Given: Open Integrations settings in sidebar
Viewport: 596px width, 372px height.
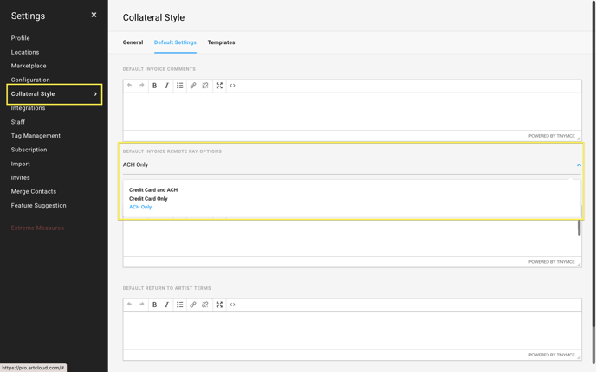Looking at the screenshot, I should (x=28, y=108).
